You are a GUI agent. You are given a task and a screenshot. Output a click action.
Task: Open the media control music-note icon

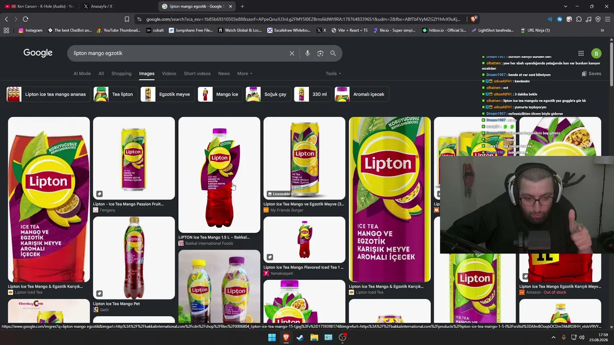coord(589,19)
